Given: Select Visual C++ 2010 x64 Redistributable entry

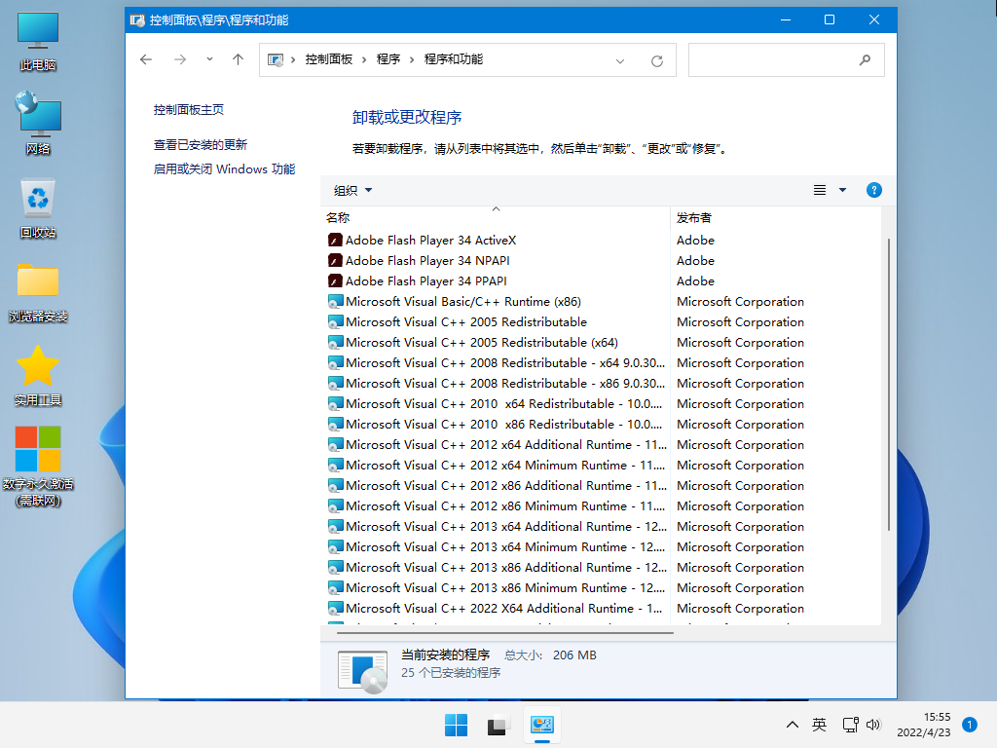Looking at the screenshot, I should click(x=496, y=404).
